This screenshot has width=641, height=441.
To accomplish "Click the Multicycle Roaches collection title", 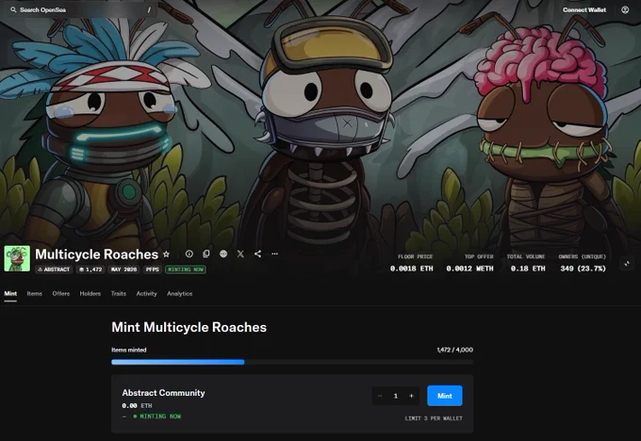I will [96, 254].
